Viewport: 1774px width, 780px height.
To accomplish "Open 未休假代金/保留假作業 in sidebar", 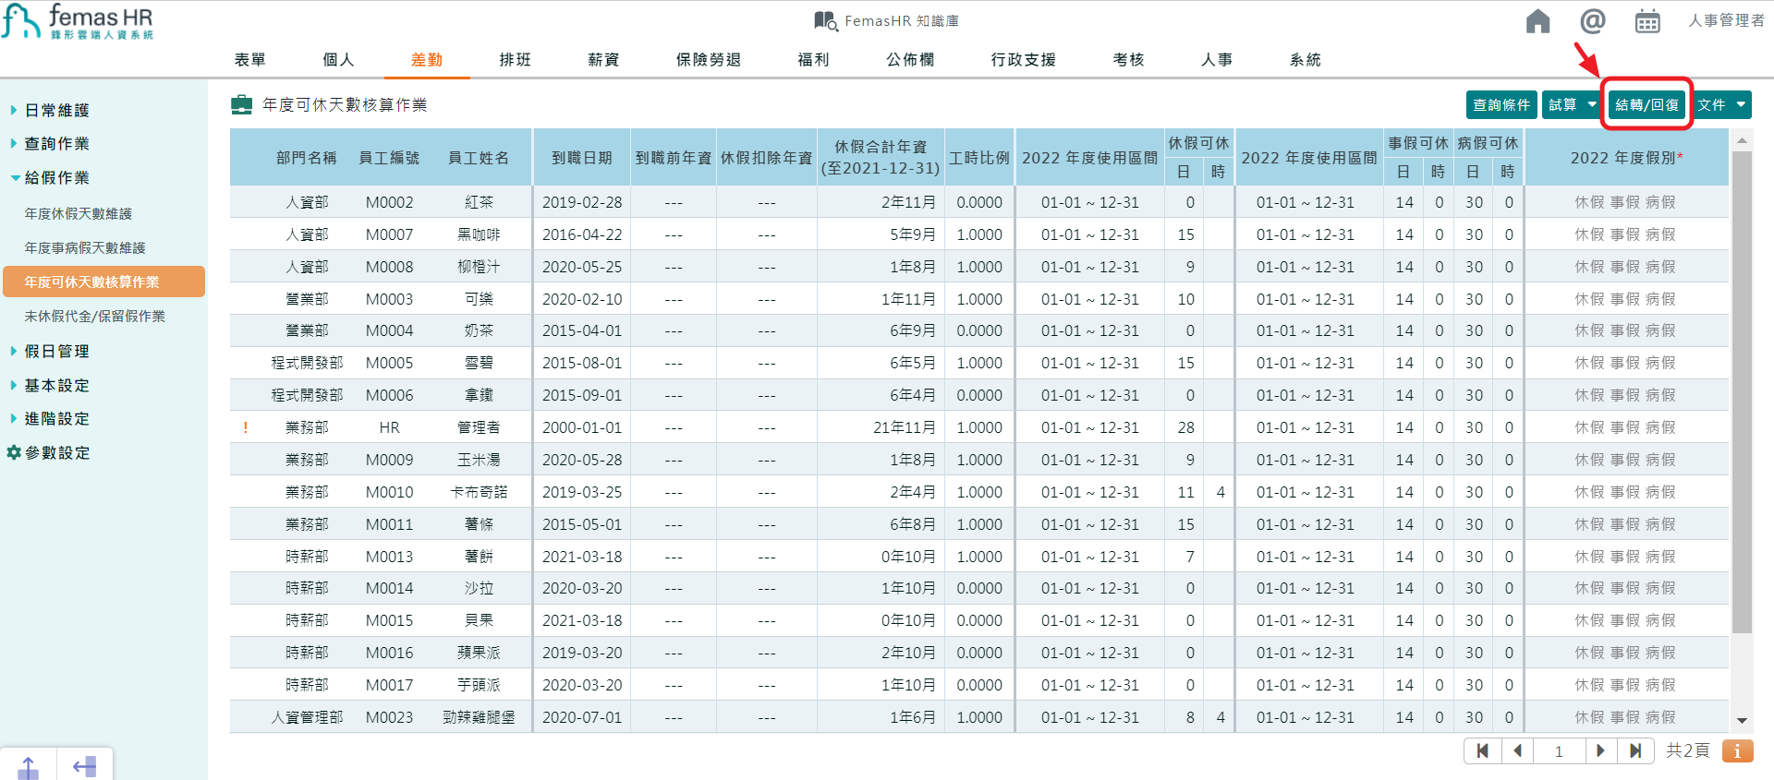I will tap(95, 316).
